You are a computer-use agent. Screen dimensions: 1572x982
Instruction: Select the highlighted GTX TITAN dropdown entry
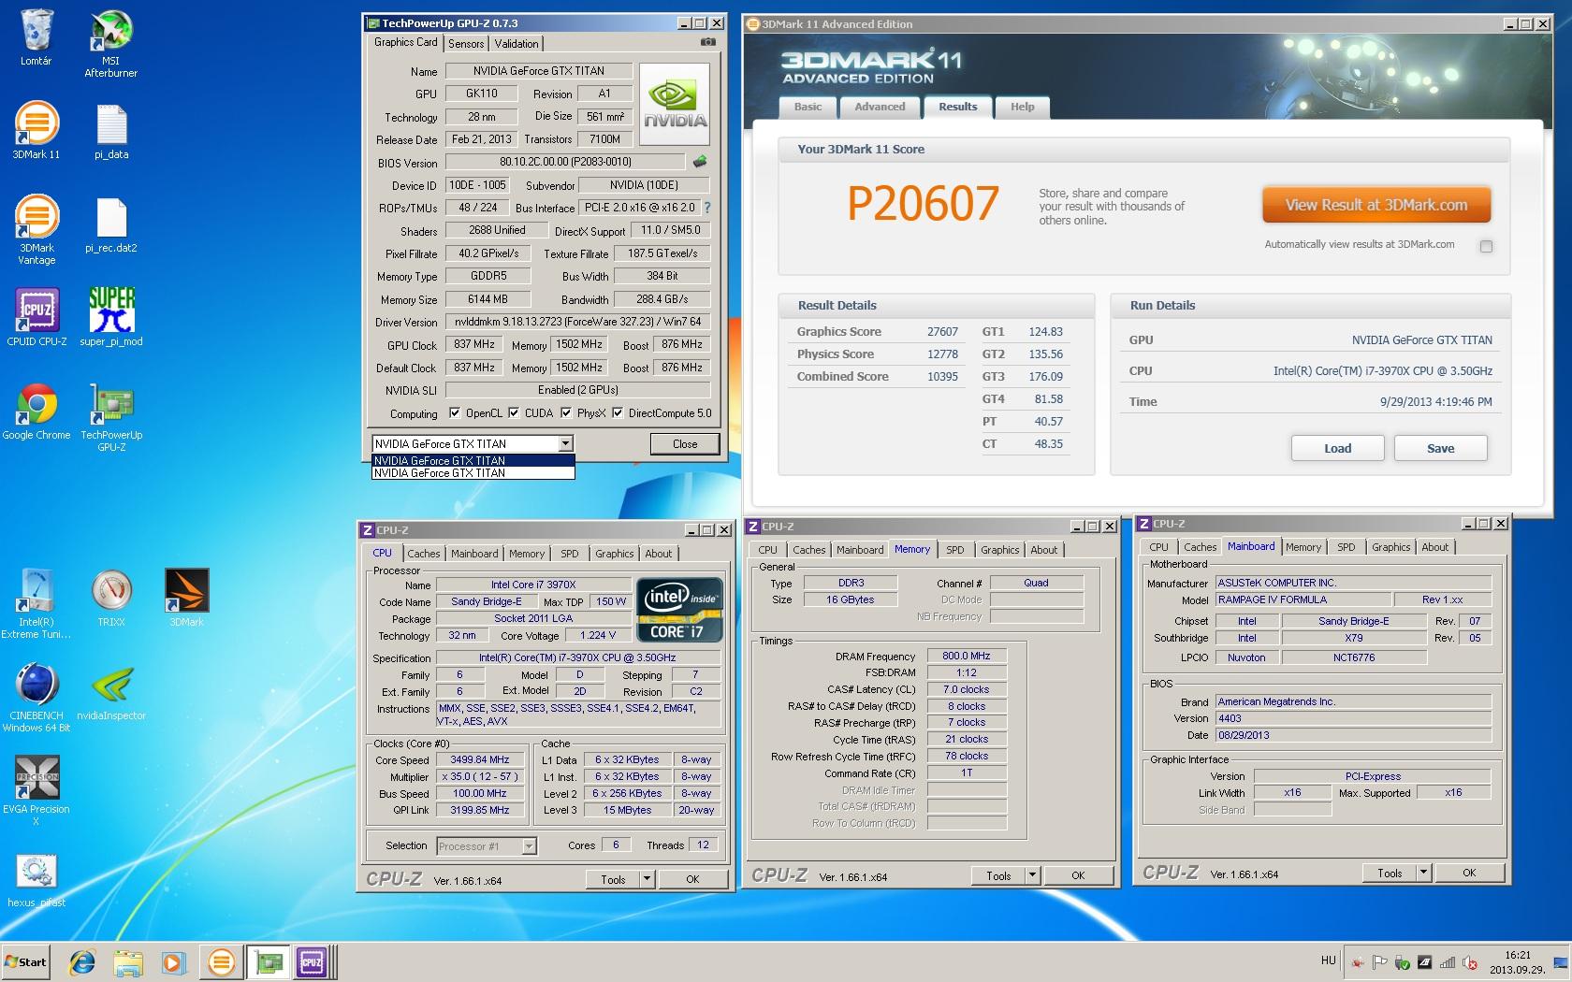click(473, 460)
